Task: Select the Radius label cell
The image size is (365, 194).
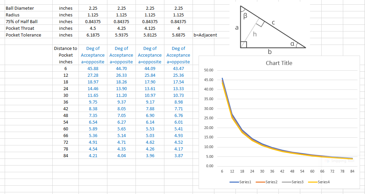Action: coord(13,15)
